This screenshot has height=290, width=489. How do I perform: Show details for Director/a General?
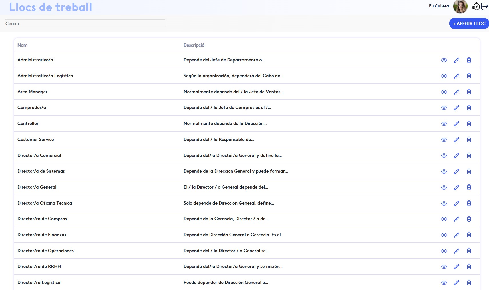[x=444, y=187]
